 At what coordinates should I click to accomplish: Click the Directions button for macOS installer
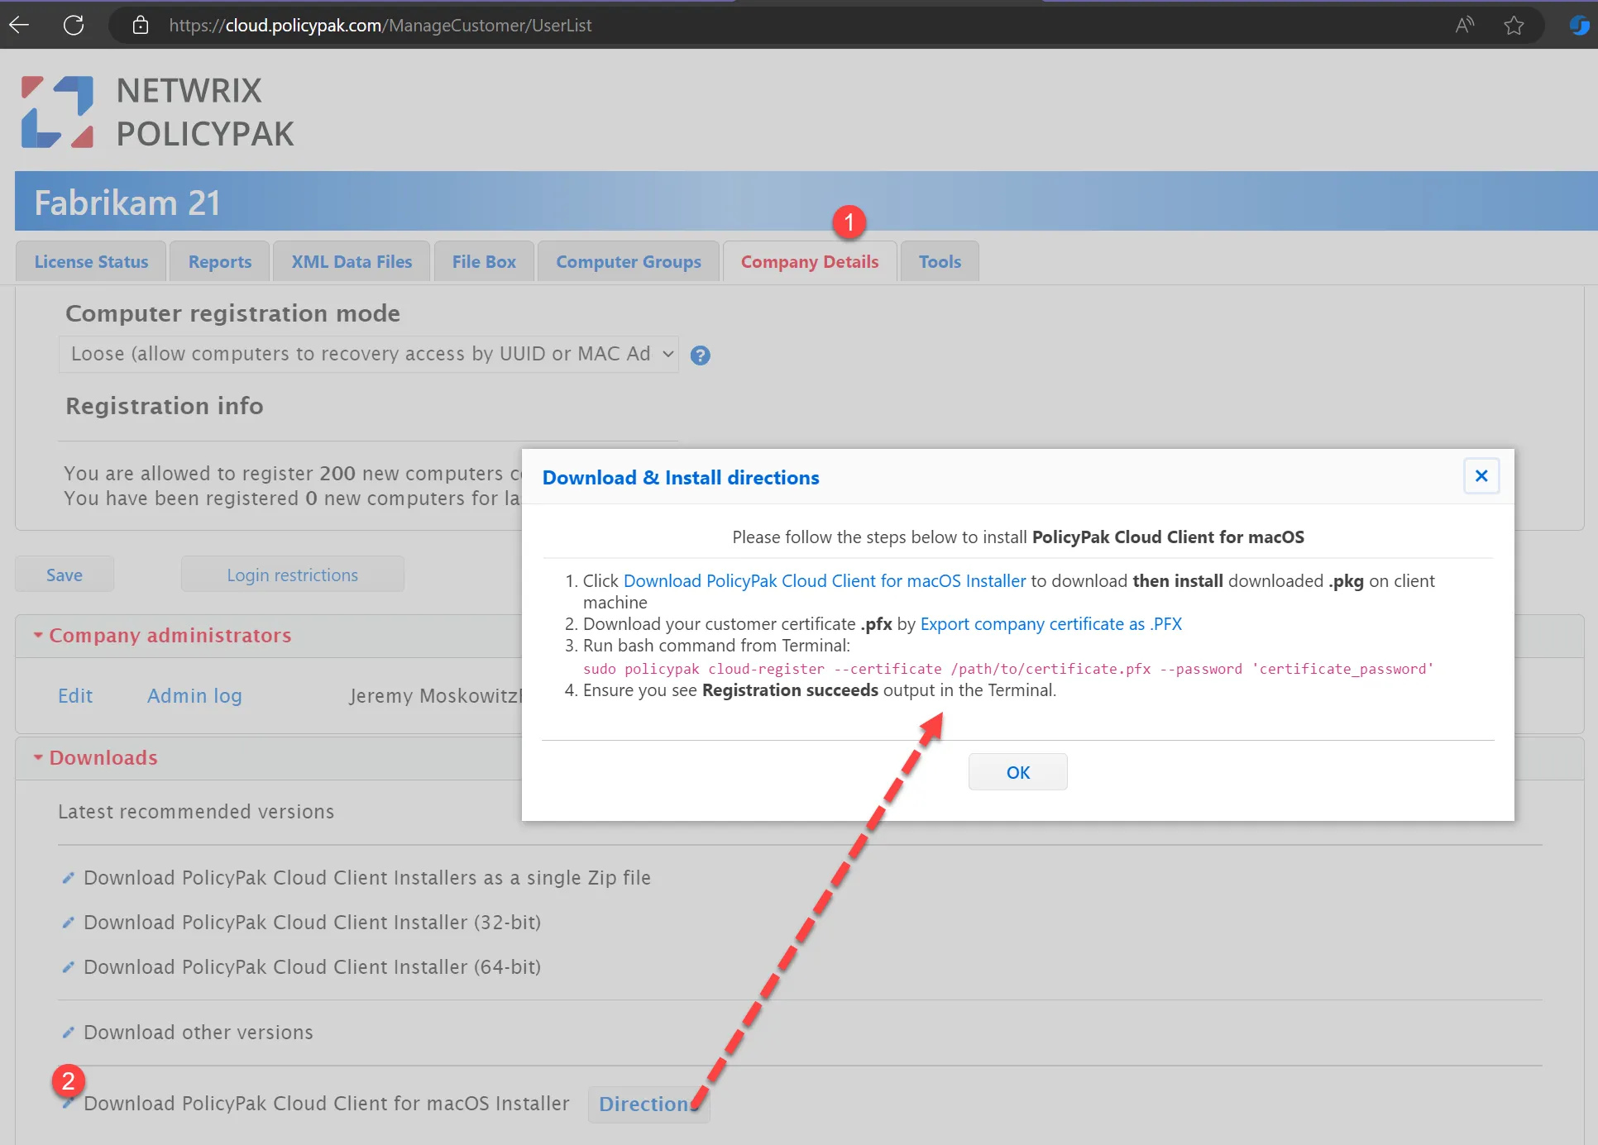point(648,1104)
